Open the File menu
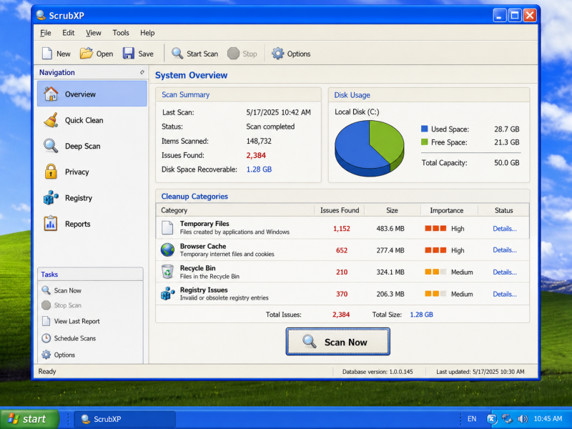This screenshot has height=429, width=572. (x=46, y=33)
